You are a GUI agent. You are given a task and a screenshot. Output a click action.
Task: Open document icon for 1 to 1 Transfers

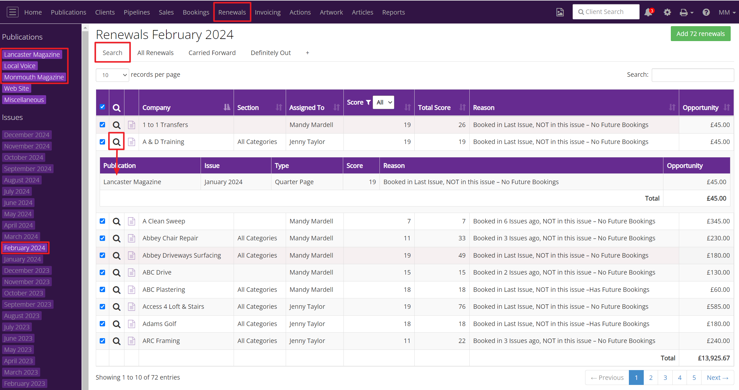click(132, 125)
